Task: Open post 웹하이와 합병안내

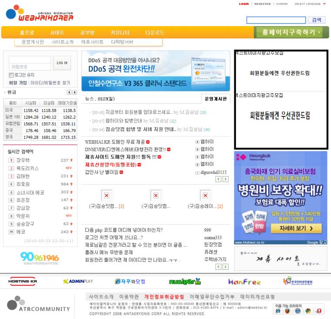Action: 124,121
